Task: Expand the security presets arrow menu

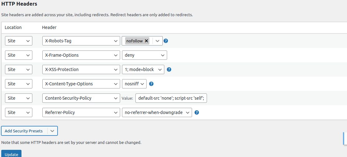Action: 52,131
